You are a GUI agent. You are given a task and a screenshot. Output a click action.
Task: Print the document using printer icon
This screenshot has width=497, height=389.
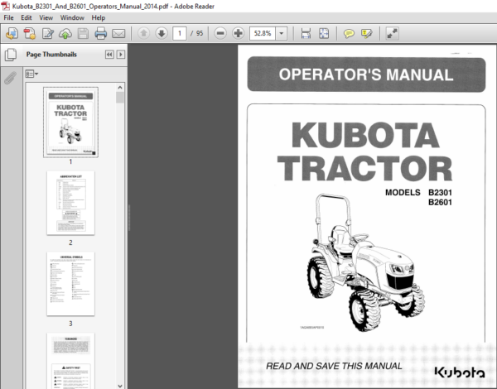point(100,33)
